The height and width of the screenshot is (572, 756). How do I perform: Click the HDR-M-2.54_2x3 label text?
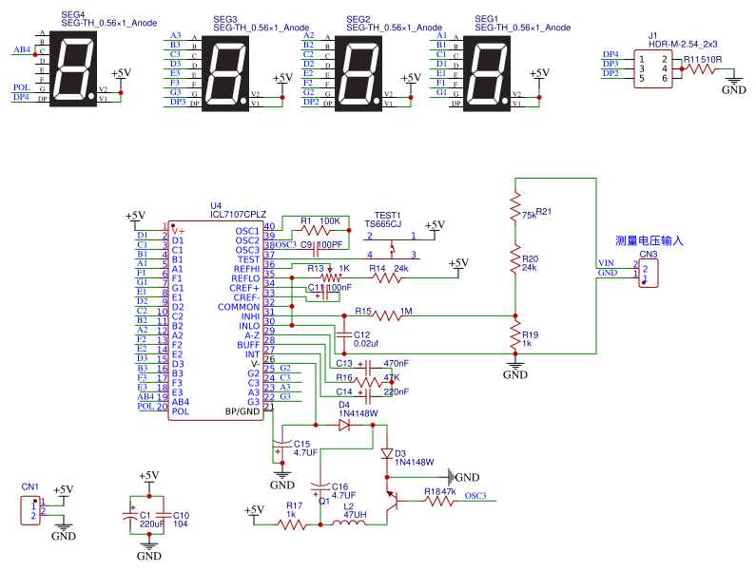coord(683,45)
